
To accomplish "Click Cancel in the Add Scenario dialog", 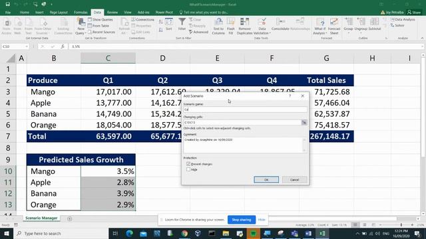I will (x=294, y=180).
